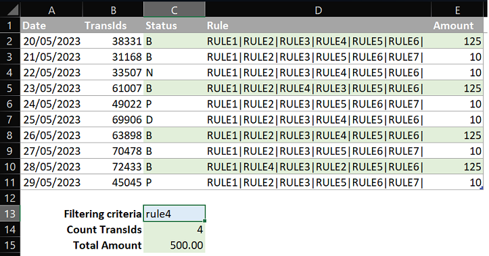The image size is (489, 256).
Task: Select date cell 21/05/2023
Action: (x=51, y=57)
